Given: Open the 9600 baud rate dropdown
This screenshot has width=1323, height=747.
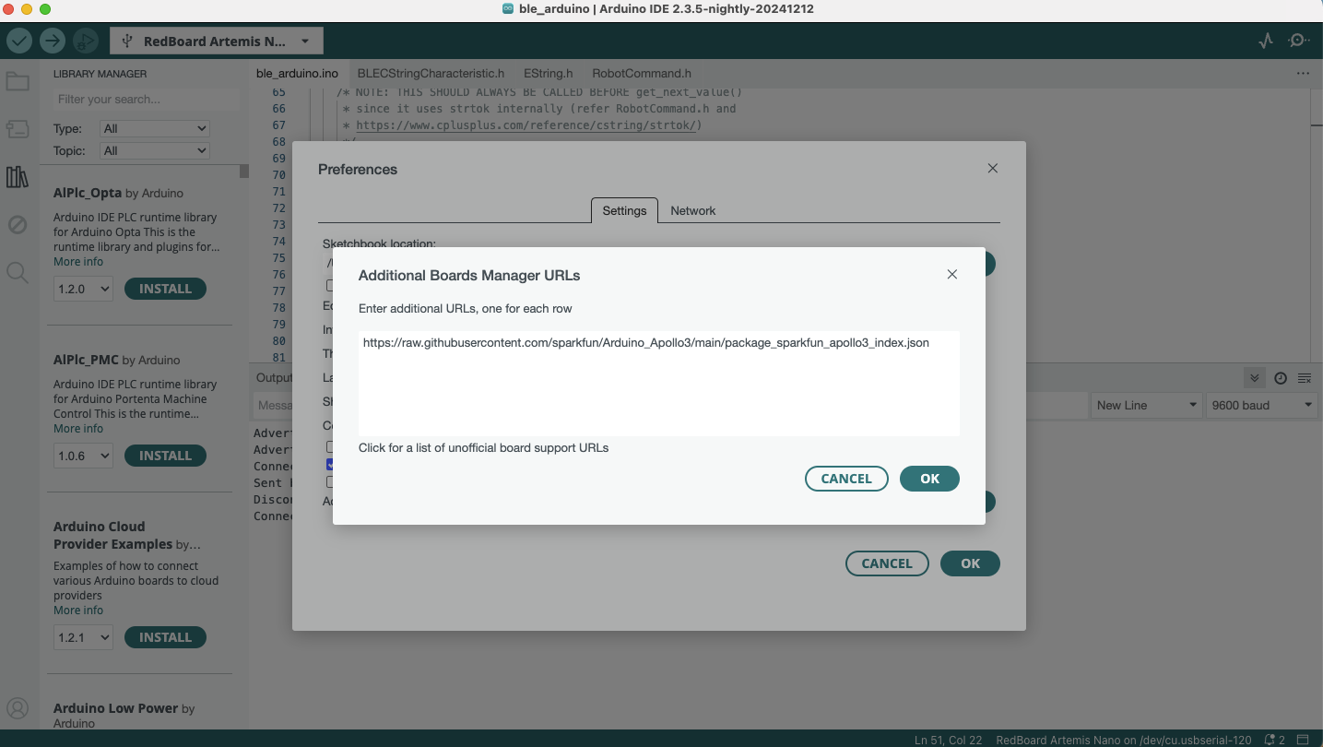Looking at the screenshot, I should point(1262,405).
